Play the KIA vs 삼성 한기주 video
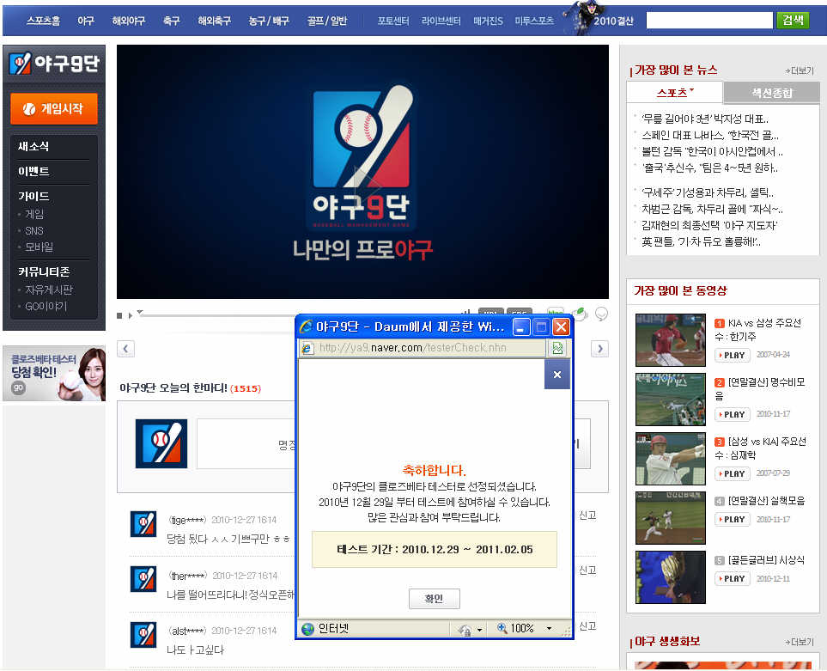The image size is (827, 671). (x=732, y=355)
